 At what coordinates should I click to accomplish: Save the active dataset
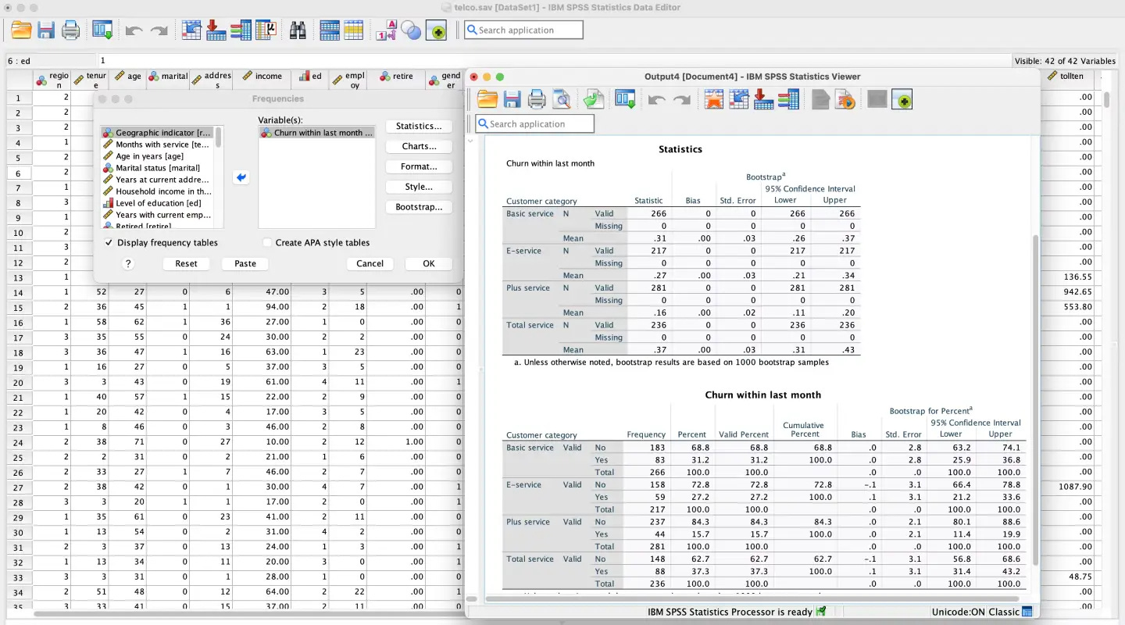45,30
